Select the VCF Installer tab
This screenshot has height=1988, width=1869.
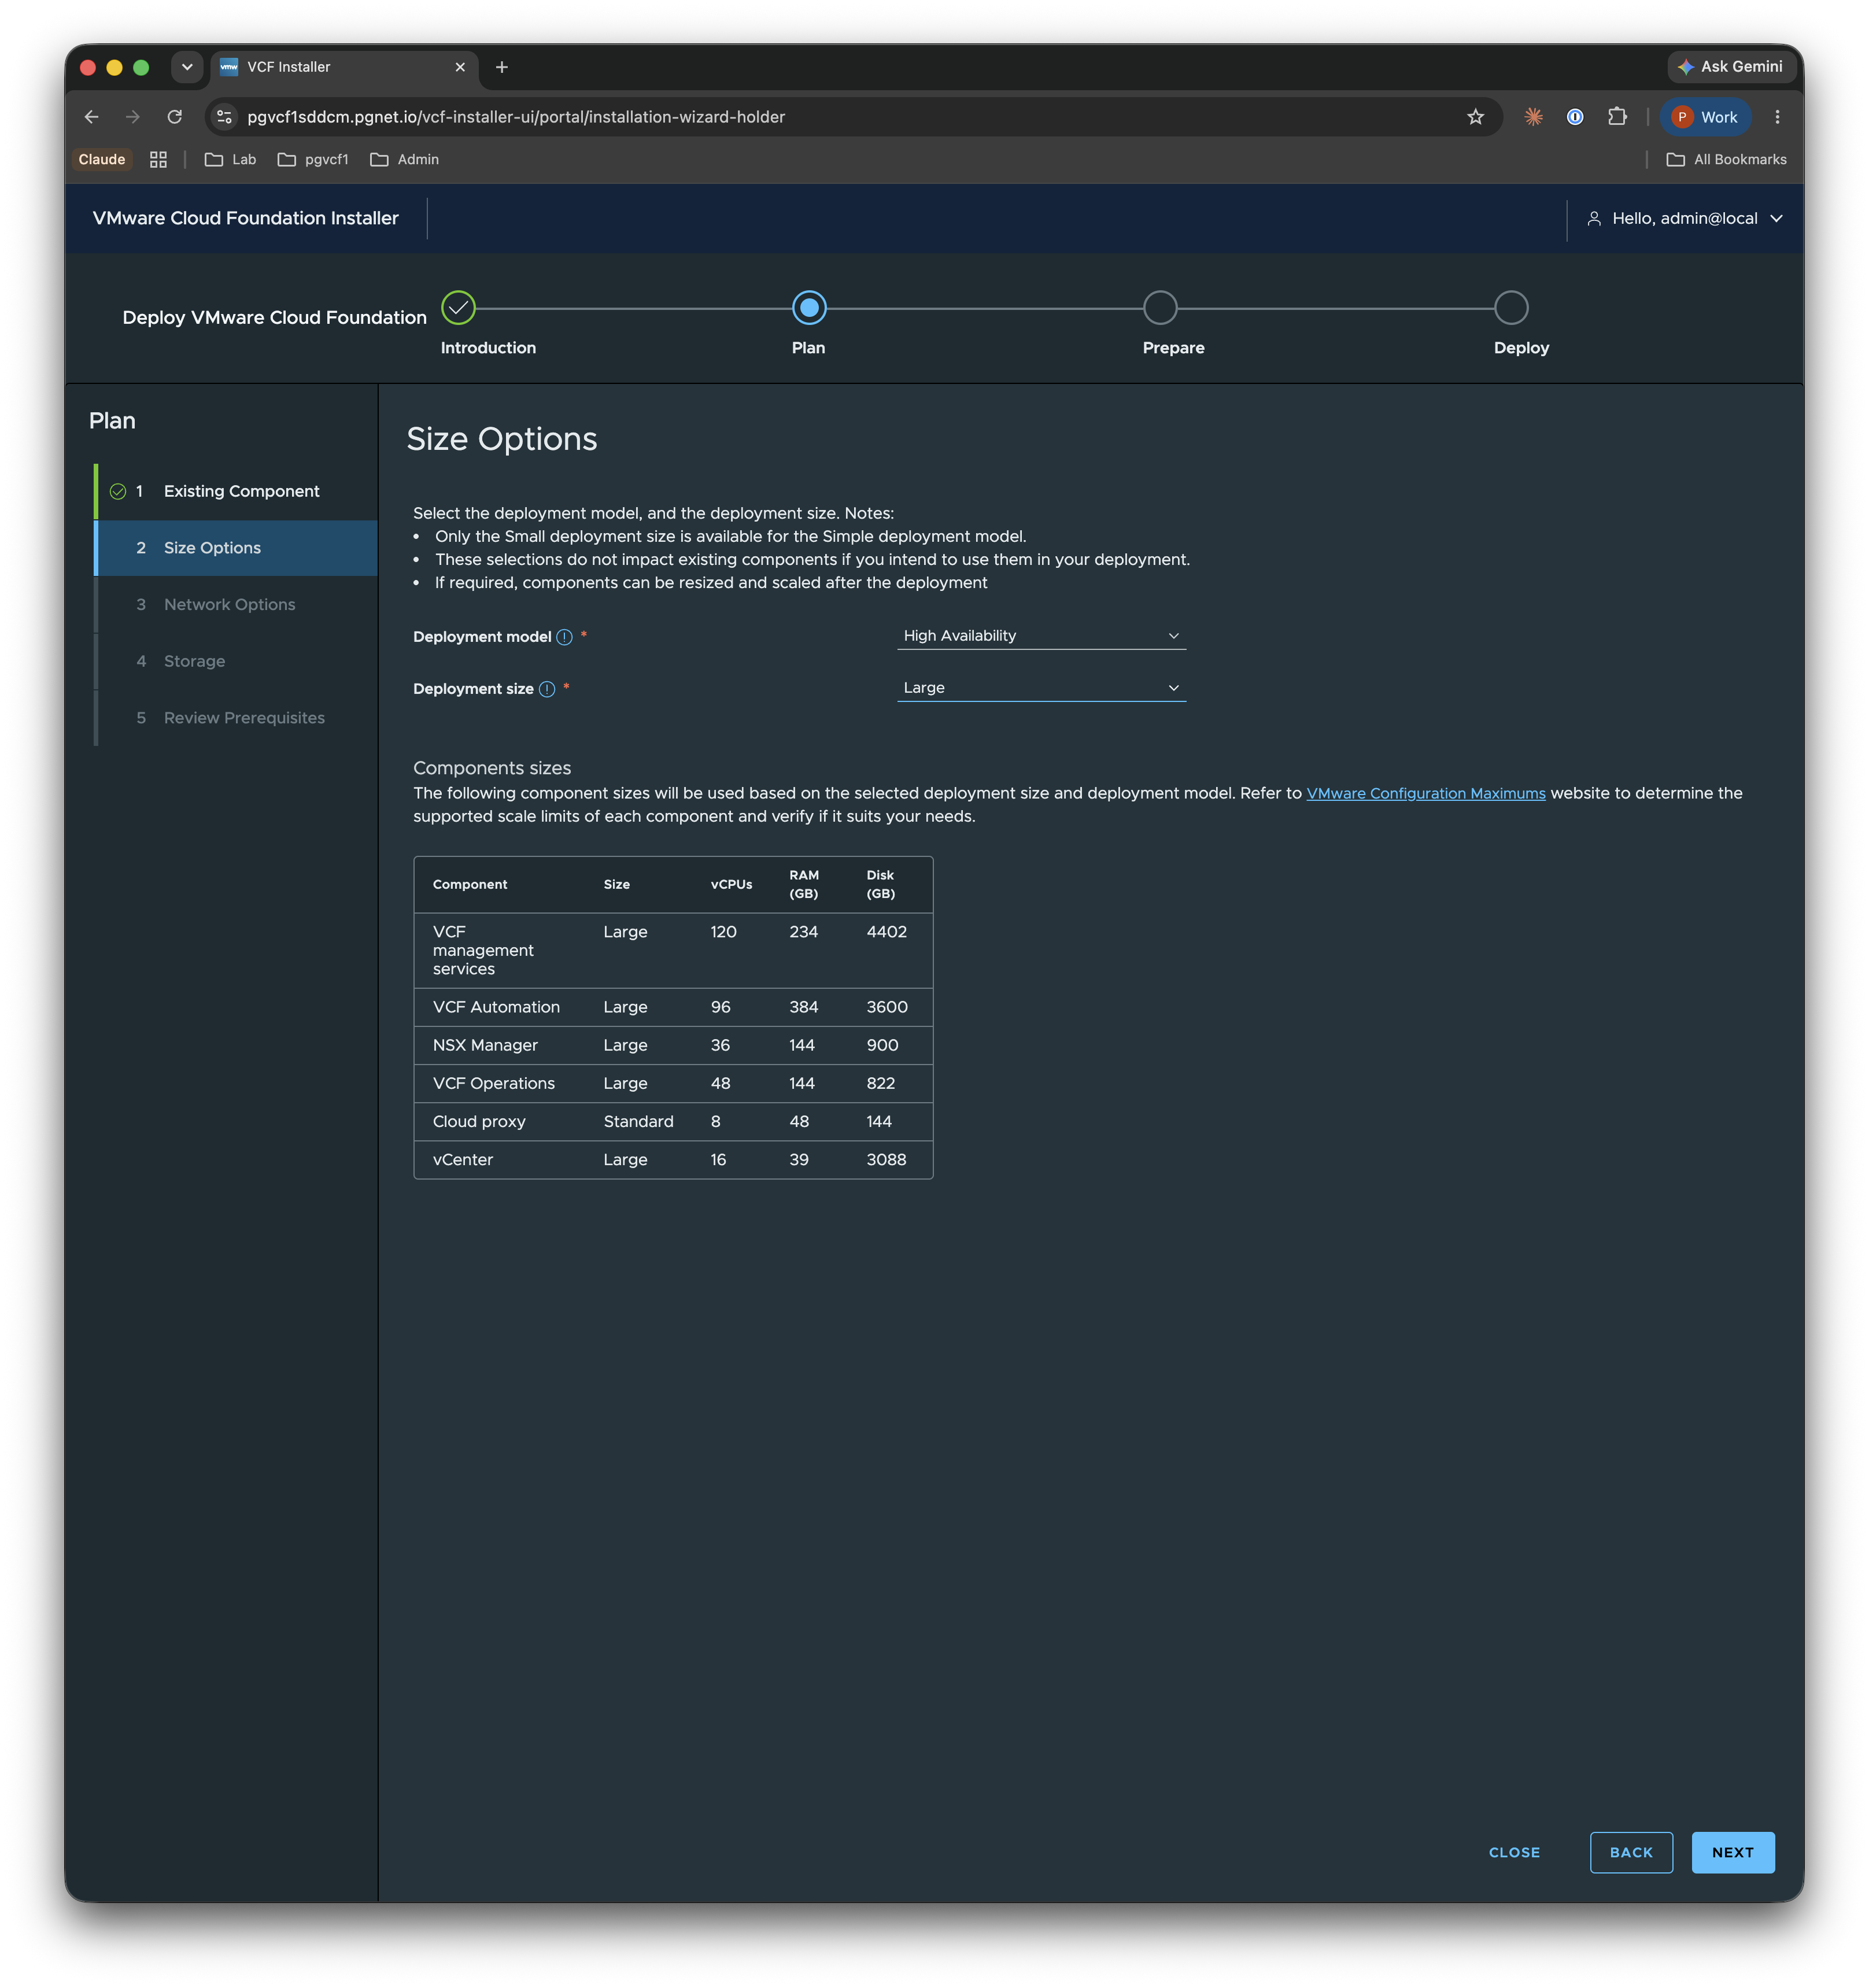(x=344, y=67)
